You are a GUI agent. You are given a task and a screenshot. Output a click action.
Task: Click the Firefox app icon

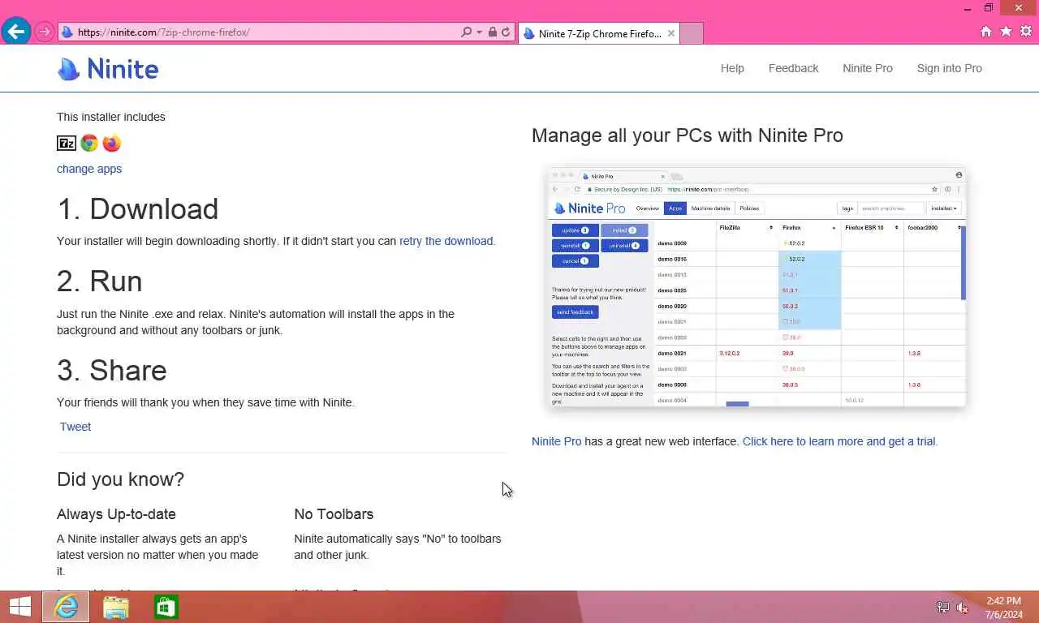click(112, 144)
